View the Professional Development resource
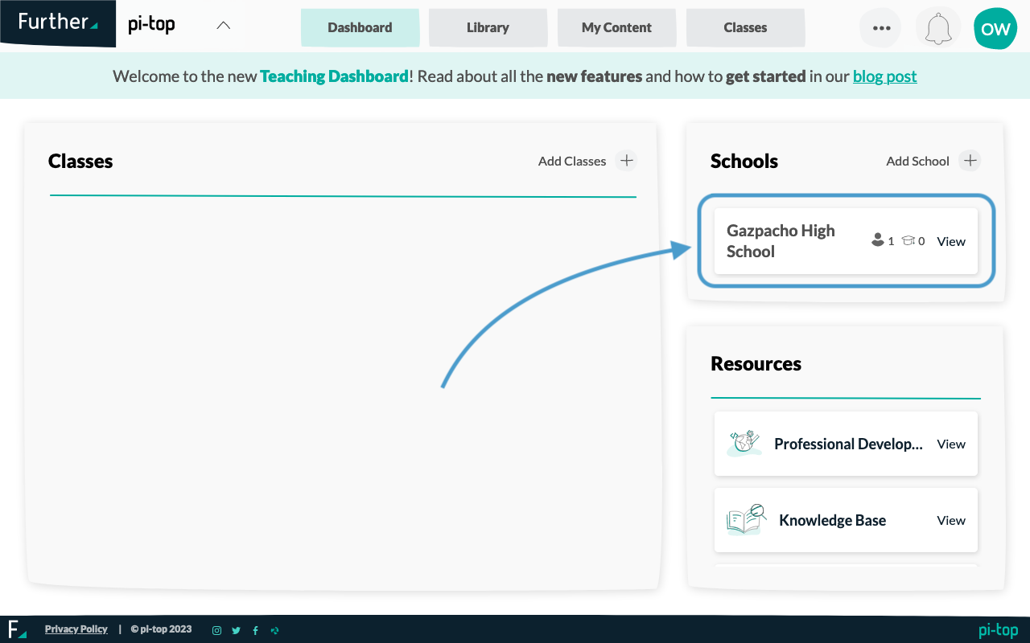The height and width of the screenshot is (643, 1030). [951, 444]
